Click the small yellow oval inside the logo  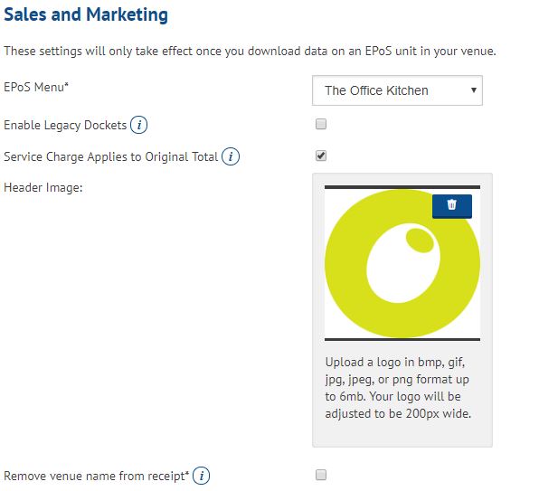point(419,240)
